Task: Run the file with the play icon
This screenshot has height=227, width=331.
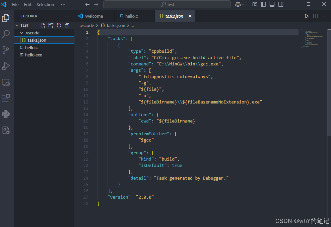Action: [307, 16]
